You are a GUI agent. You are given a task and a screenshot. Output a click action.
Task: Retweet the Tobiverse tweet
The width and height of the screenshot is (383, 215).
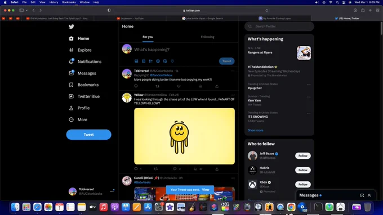point(157,86)
